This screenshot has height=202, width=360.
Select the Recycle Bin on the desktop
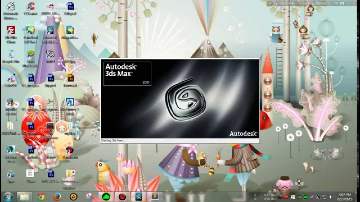pos(11,56)
